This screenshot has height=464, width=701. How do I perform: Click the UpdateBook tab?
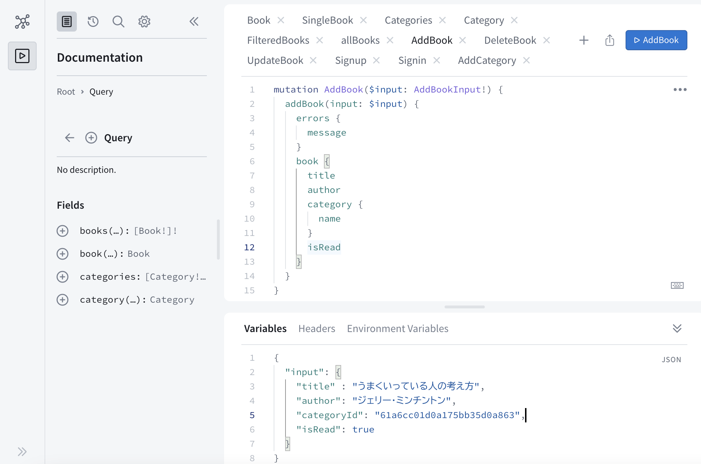click(x=275, y=60)
